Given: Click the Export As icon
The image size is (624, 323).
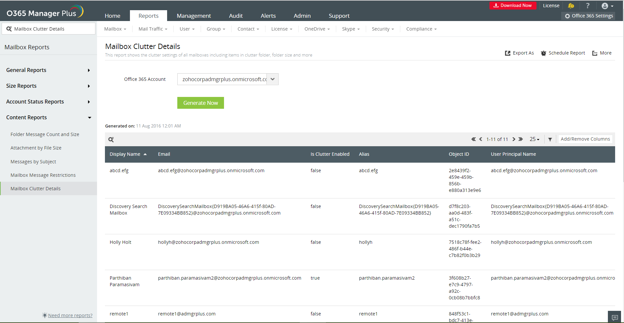Looking at the screenshot, I should [508, 53].
